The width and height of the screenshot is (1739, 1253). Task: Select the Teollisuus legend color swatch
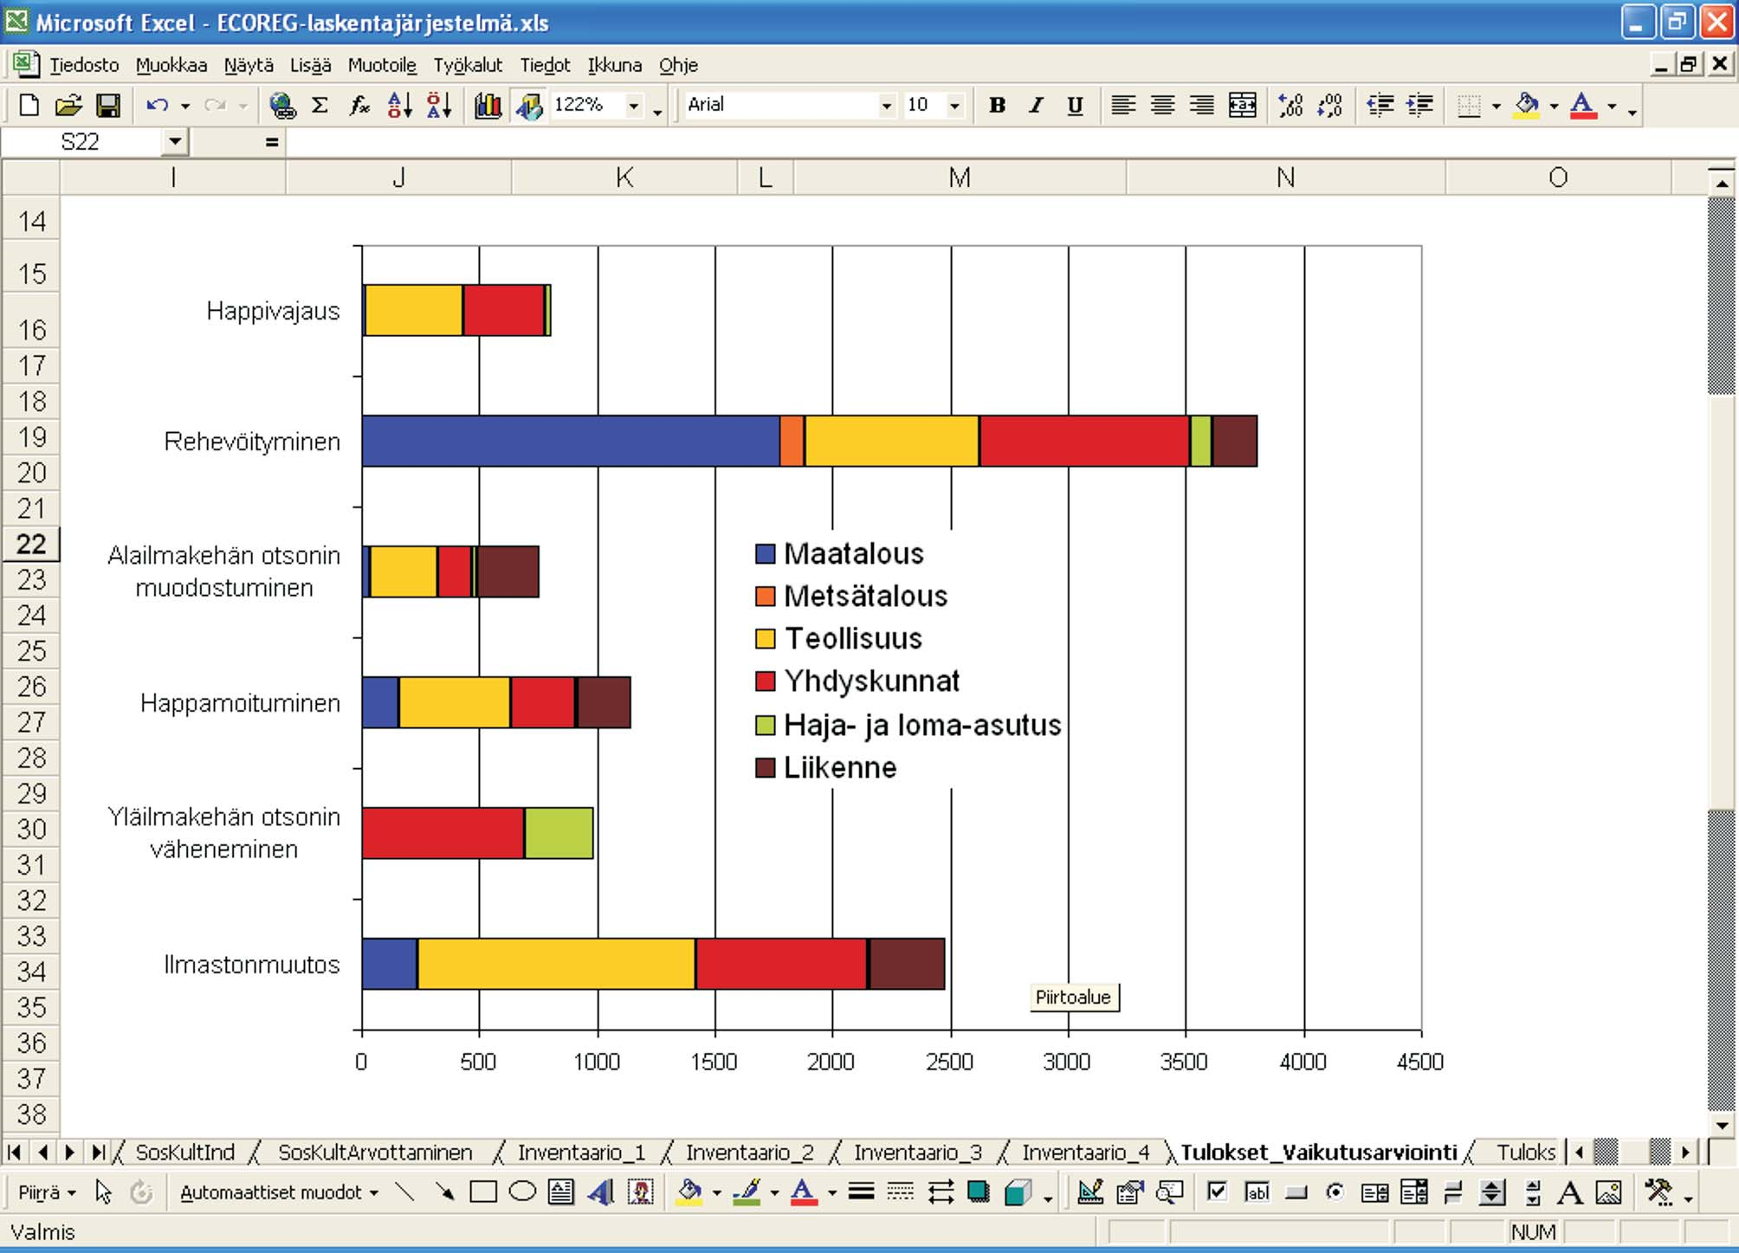tap(765, 639)
